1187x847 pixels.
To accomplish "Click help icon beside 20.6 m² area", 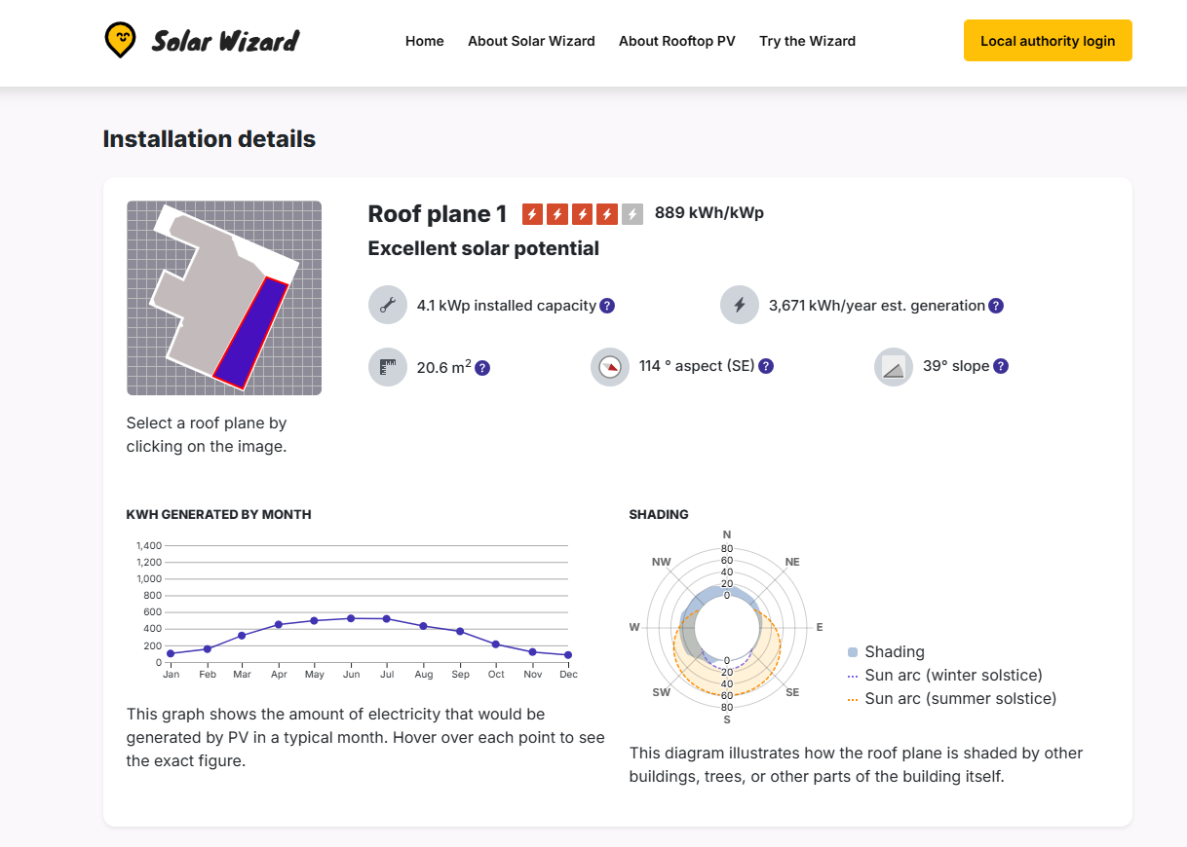I will click(482, 368).
